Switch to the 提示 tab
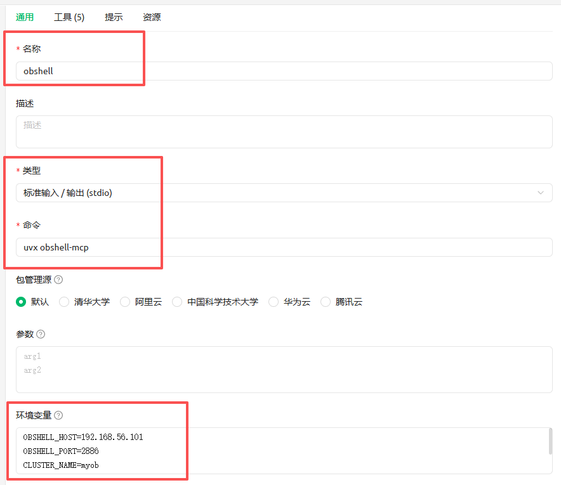561x485 pixels. 114,17
